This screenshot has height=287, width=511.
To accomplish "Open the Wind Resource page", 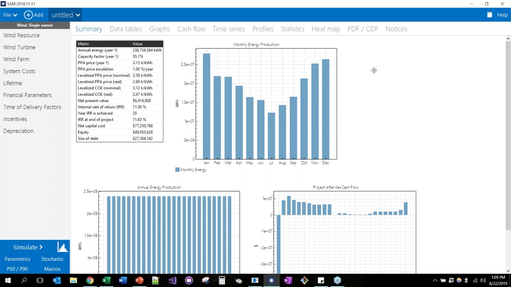I will [x=22, y=35].
